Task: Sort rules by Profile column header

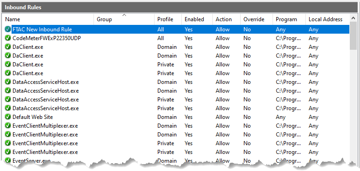Action: coord(168,19)
